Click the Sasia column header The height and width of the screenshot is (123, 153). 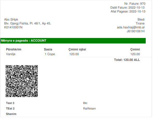click(x=48, y=49)
